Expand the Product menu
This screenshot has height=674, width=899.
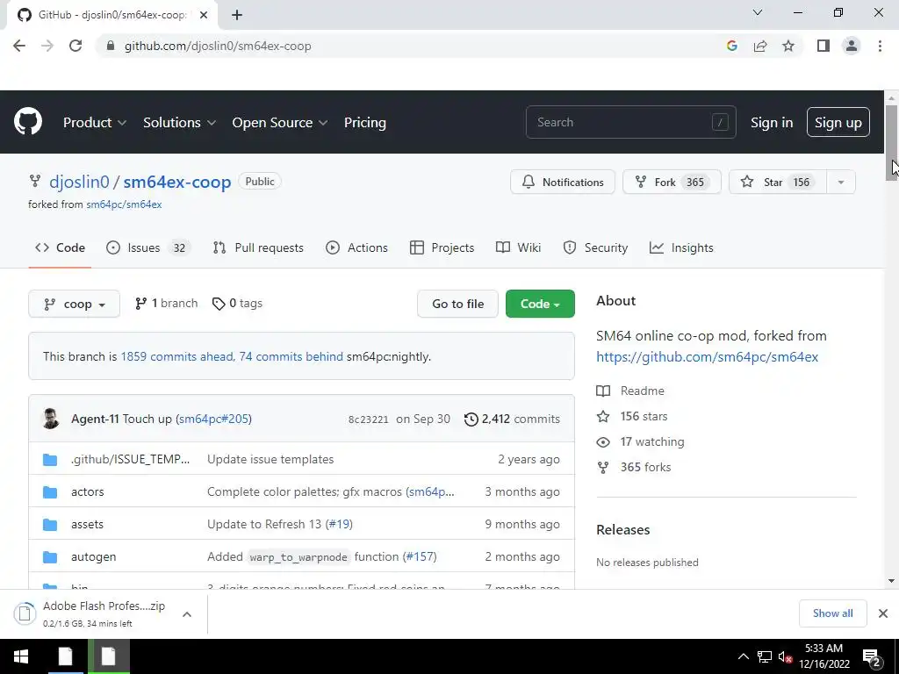[95, 123]
